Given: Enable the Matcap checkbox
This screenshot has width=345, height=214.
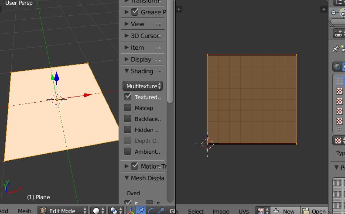Looking at the screenshot, I should [128, 108].
